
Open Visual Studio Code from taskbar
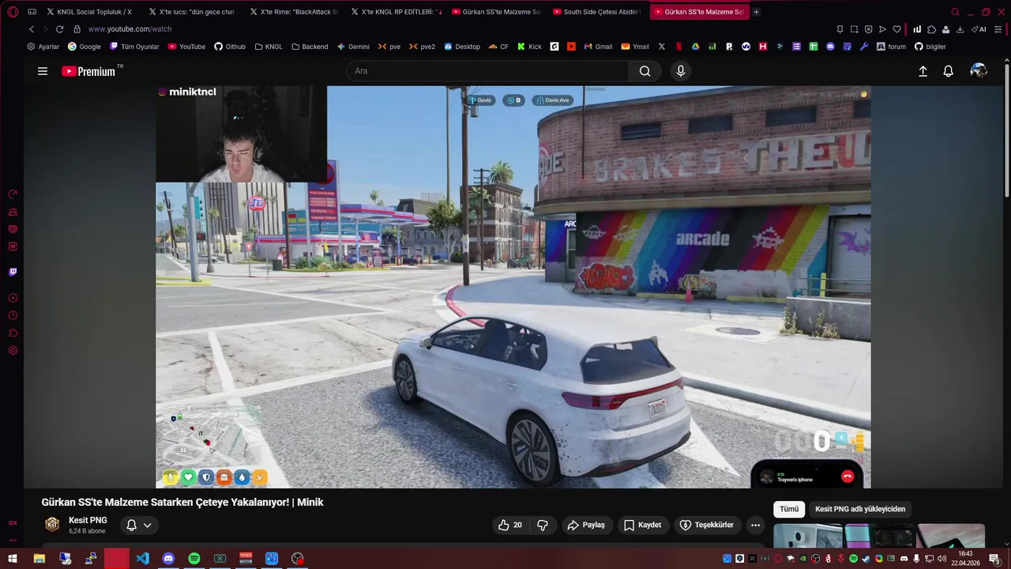pyautogui.click(x=142, y=559)
